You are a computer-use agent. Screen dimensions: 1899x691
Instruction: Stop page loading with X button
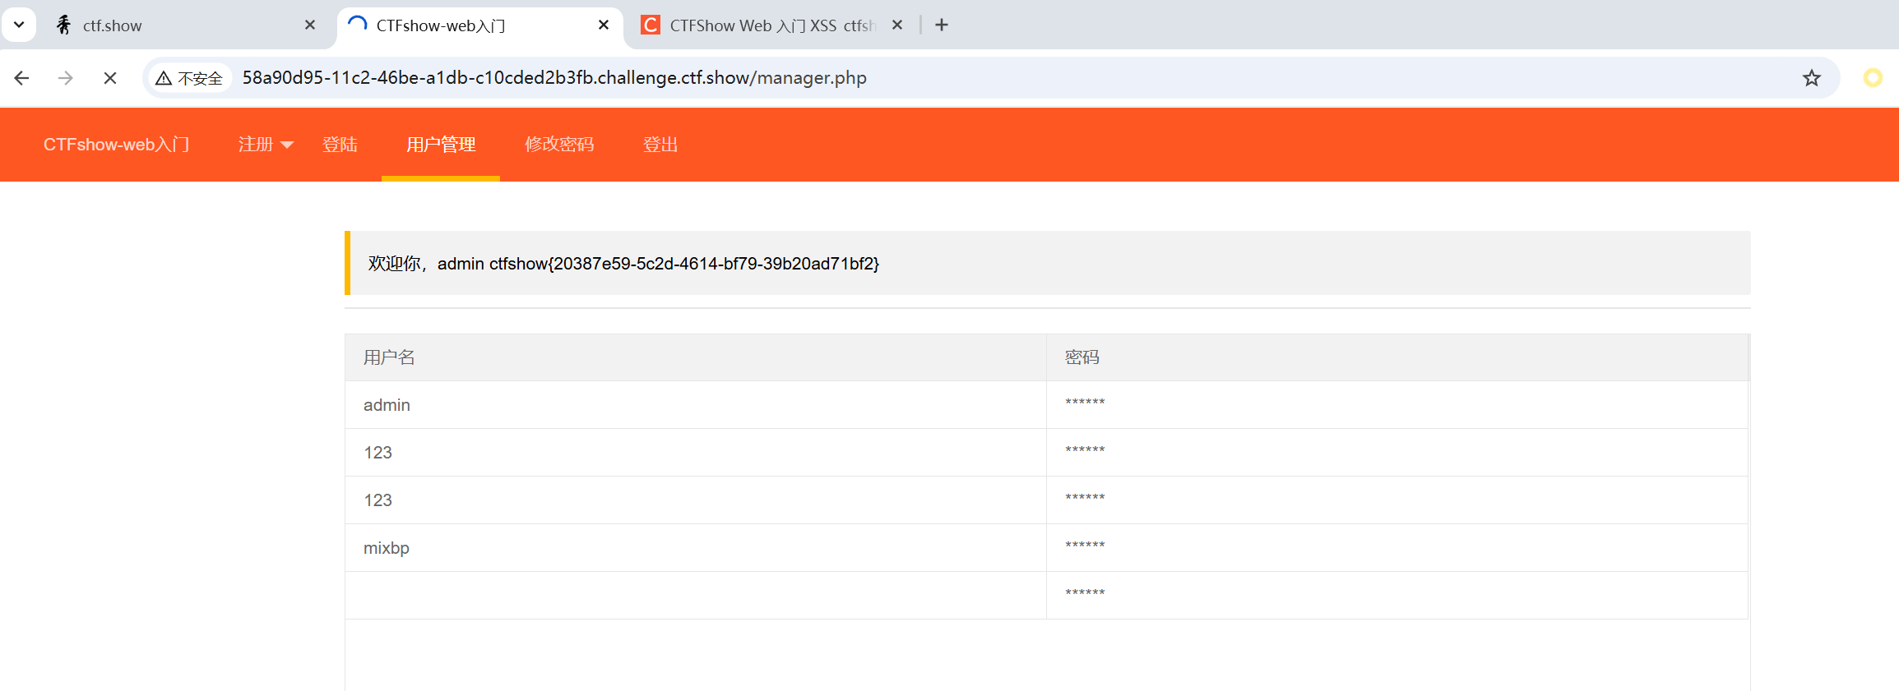coord(110,78)
